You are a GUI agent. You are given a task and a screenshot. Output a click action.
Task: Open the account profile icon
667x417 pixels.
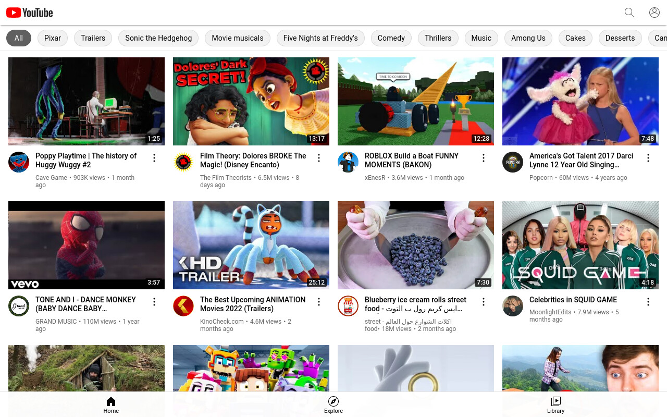pyautogui.click(x=654, y=13)
